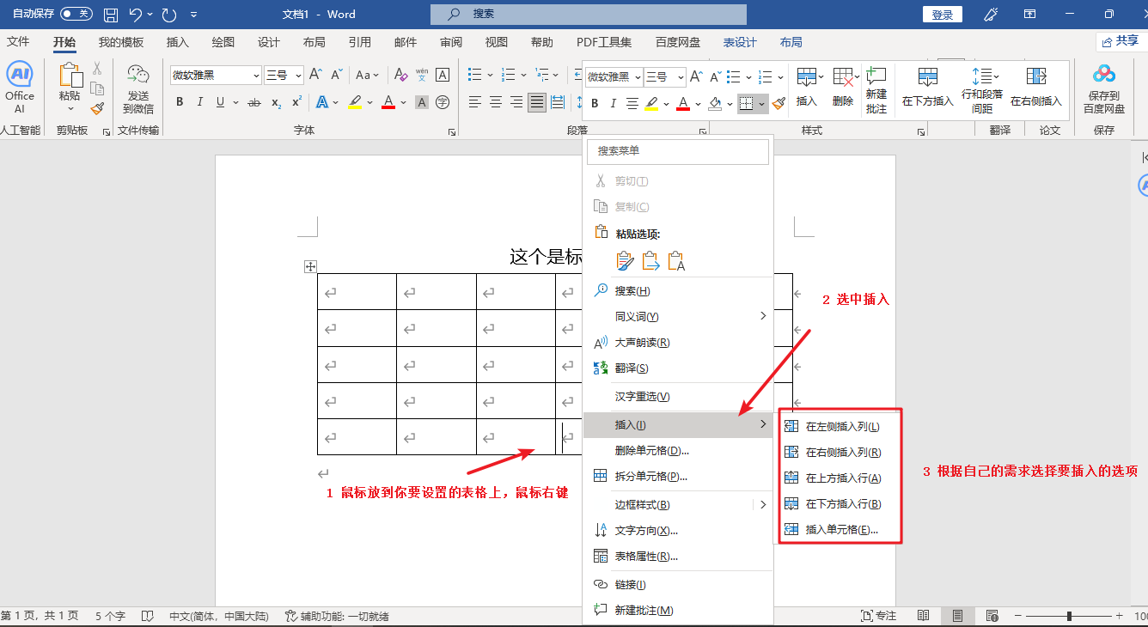Click the Save icon in title bar
Screen dimensions: 1148x627
111,15
